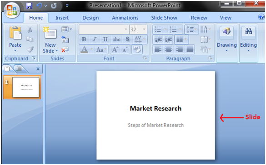Switch to the Outline pane tab
Image resolution: width=266 pixels, height=165 pixels.
19,68
